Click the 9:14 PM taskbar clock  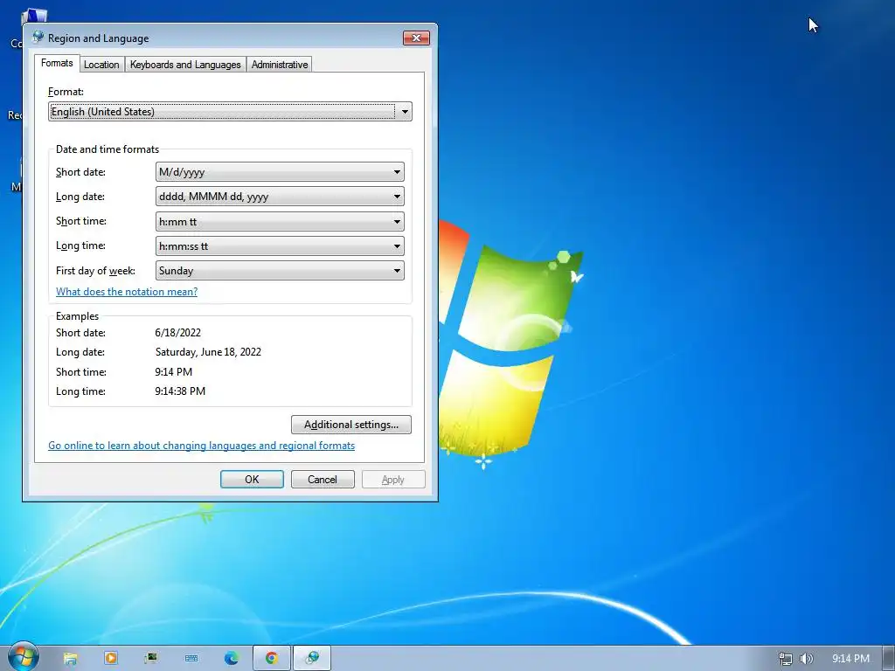coord(850,659)
